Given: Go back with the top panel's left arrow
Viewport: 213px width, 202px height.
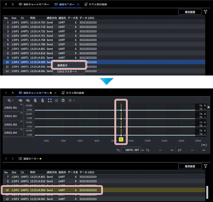Looking at the screenshot, I should point(6,4).
